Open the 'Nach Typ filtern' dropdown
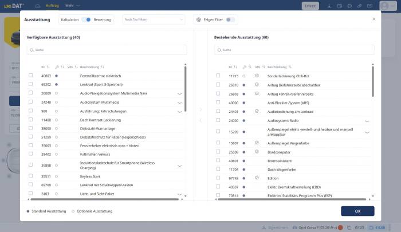The height and width of the screenshot is (232, 401). 154,19
